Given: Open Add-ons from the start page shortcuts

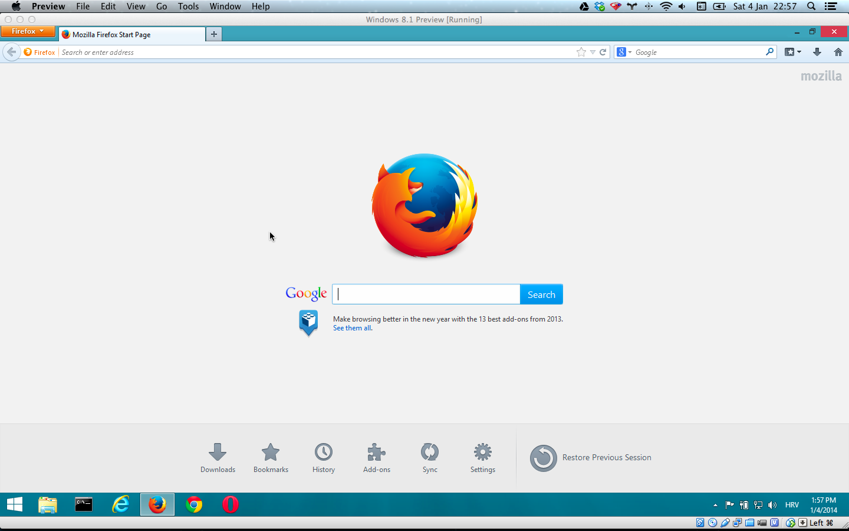Looking at the screenshot, I should pyautogui.click(x=377, y=458).
